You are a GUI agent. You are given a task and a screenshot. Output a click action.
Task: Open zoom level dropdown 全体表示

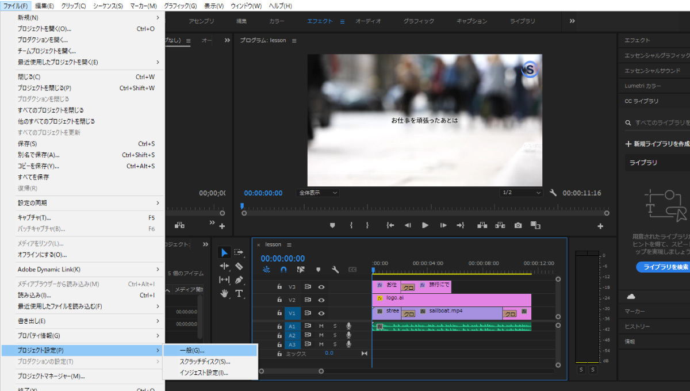point(318,193)
